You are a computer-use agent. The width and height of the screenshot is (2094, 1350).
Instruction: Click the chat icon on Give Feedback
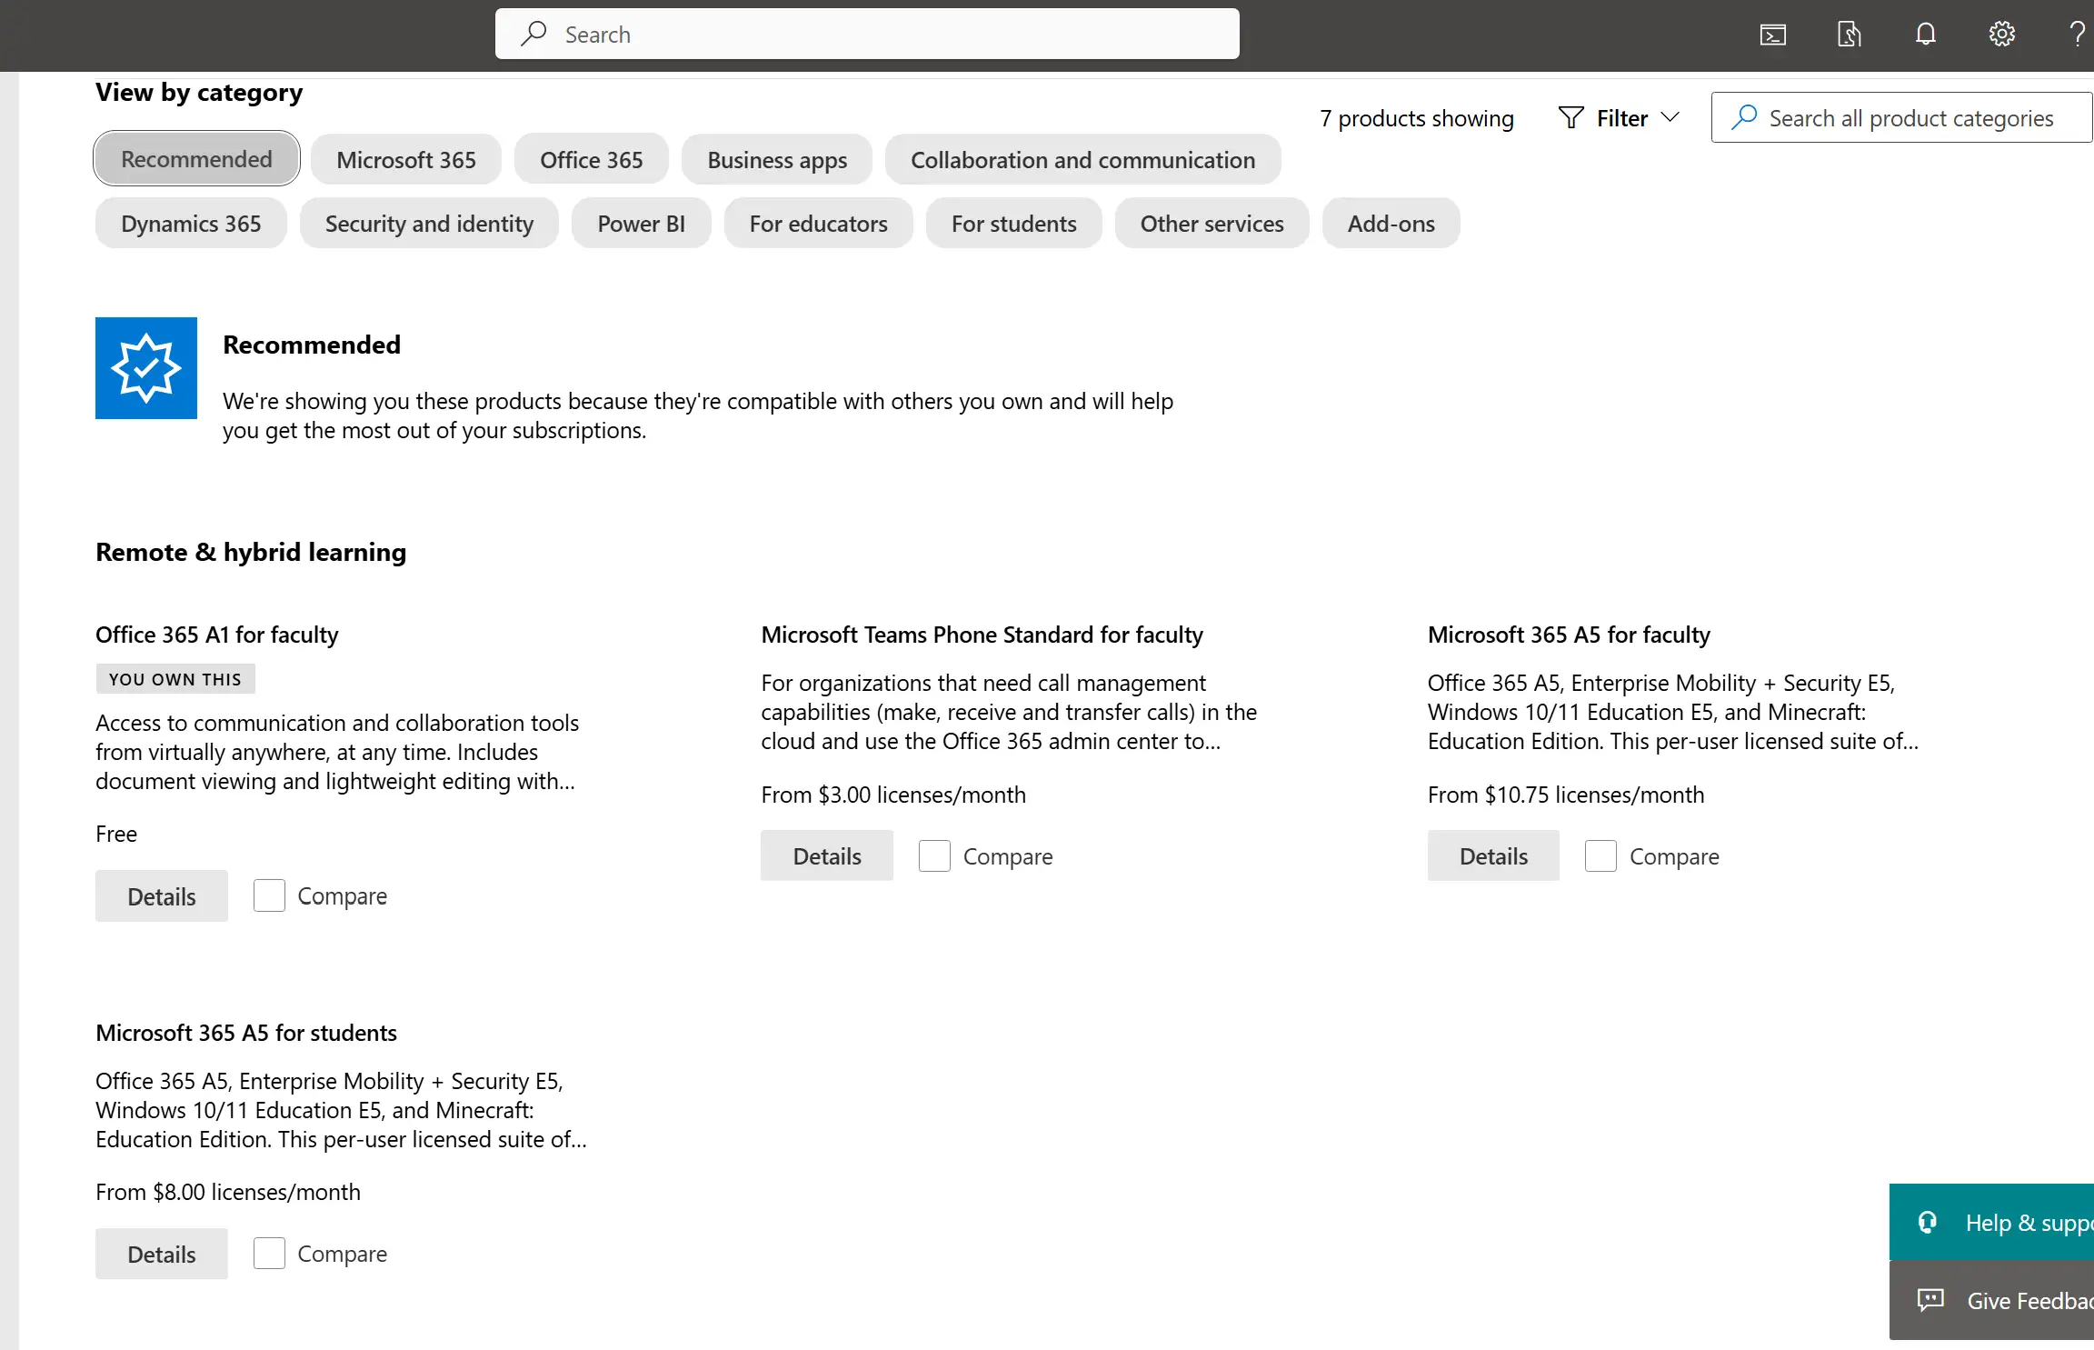(1930, 1300)
